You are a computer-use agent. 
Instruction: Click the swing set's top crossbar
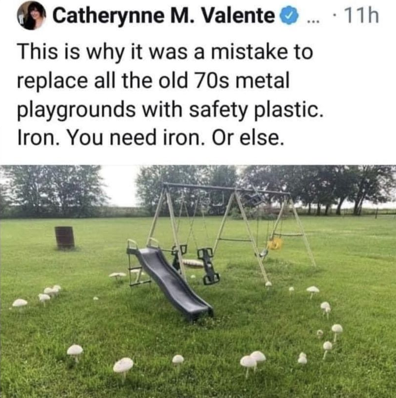tap(226, 188)
